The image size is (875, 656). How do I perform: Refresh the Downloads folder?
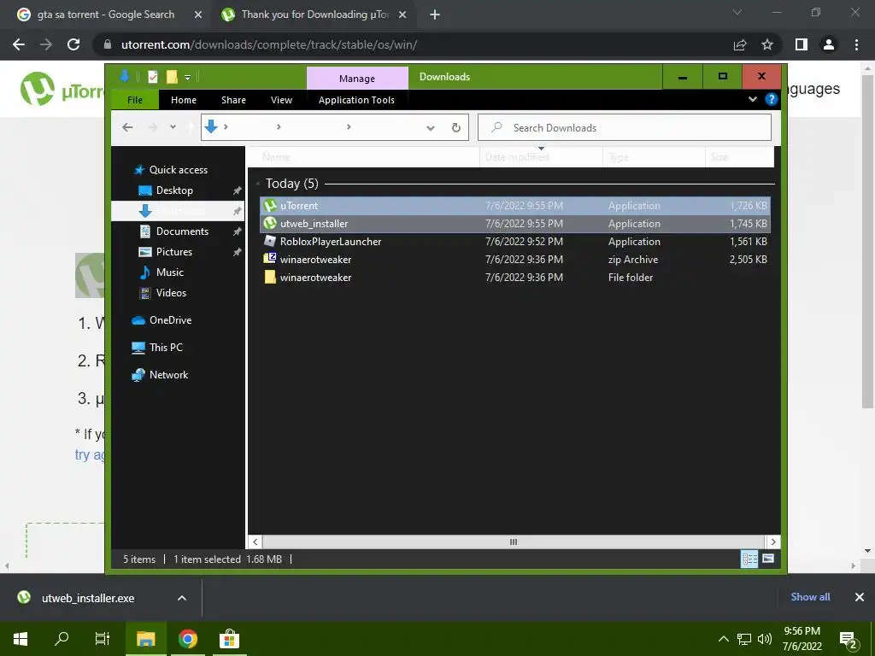(456, 128)
